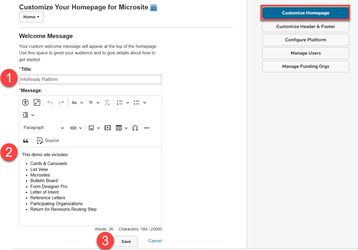Expand text alignment options arrow
Image resolution: width=358 pixels, height=250 pixels.
(x=33, y=115)
